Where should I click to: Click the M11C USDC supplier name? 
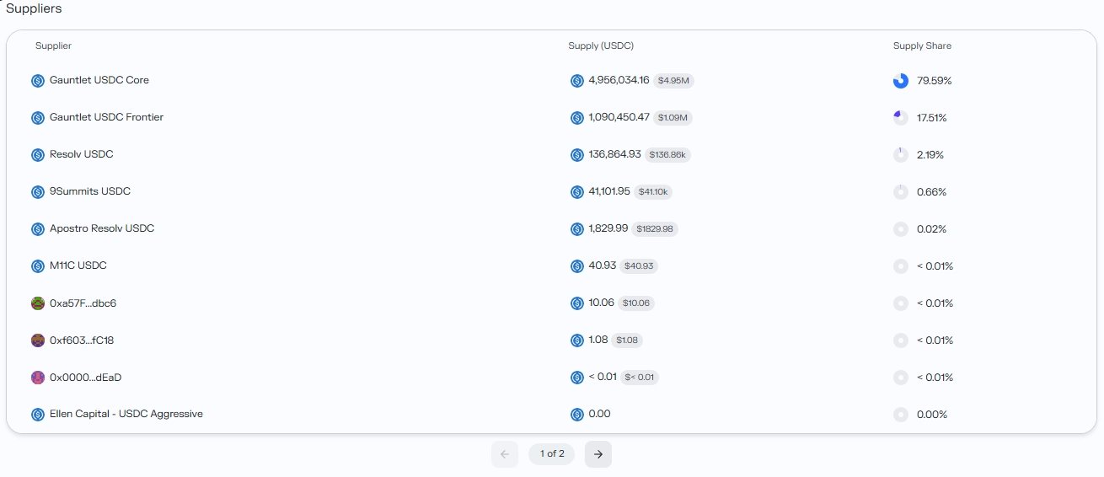pos(78,265)
